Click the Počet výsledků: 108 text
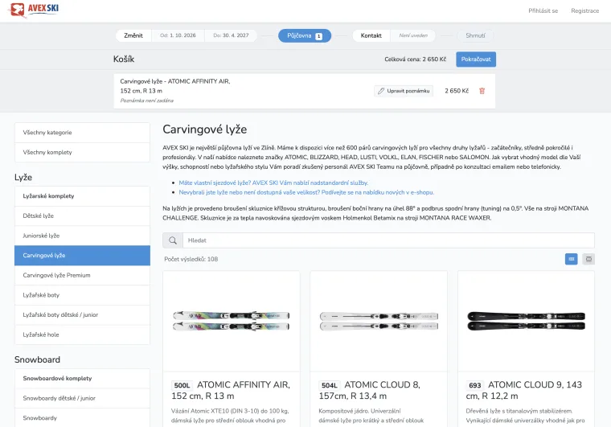The width and height of the screenshot is (611, 427). pyautogui.click(x=191, y=259)
